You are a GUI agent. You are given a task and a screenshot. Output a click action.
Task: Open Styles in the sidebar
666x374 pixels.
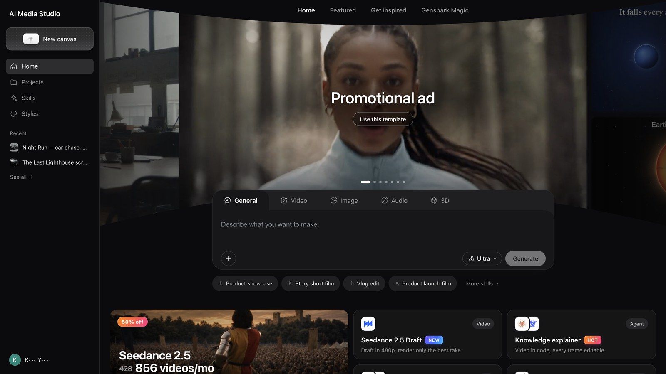coord(50,114)
